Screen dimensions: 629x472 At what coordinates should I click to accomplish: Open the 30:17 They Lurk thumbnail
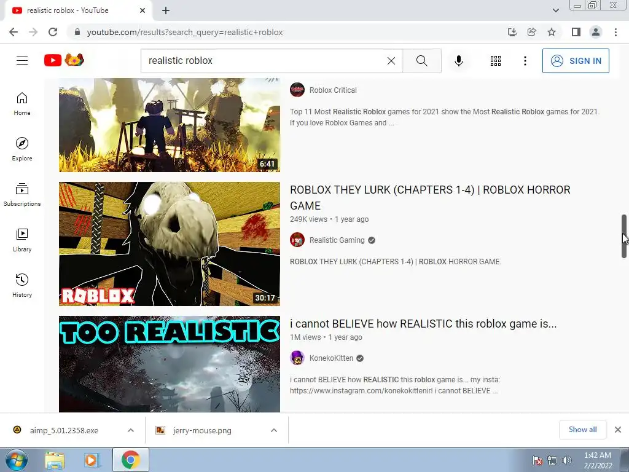coord(170,244)
